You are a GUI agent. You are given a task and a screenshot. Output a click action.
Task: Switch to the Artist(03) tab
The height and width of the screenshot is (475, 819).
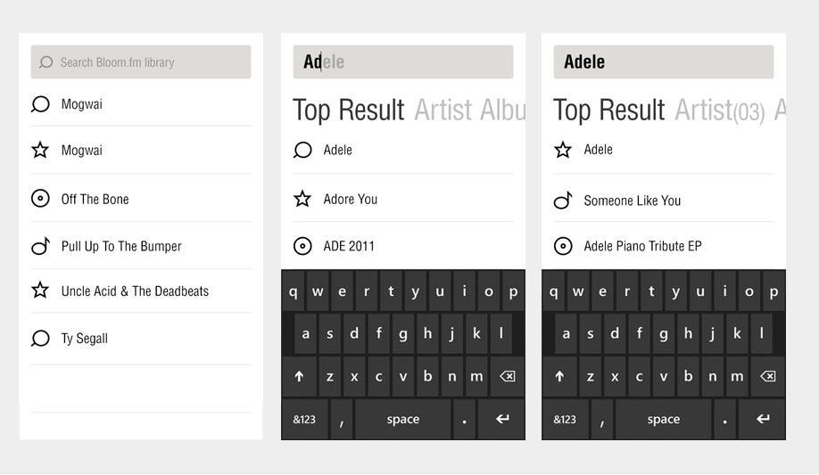click(x=719, y=111)
